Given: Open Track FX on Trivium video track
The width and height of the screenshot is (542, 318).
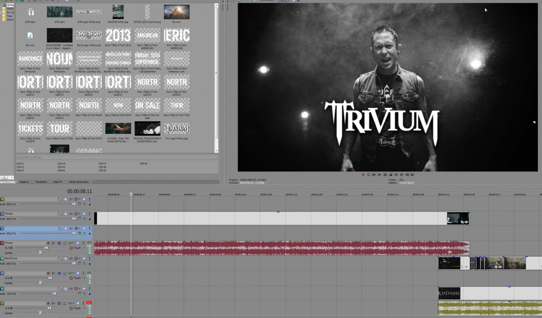Looking at the screenshot, I should [x=71, y=214].
